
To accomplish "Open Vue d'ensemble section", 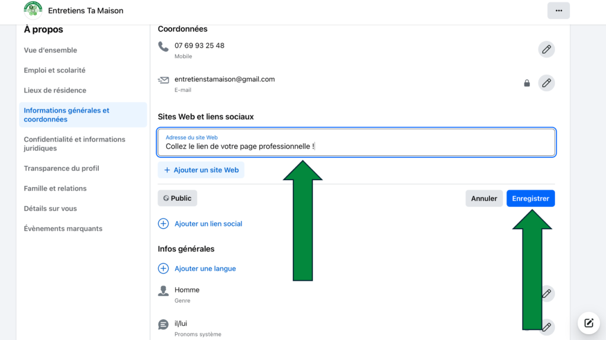I will [50, 50].
